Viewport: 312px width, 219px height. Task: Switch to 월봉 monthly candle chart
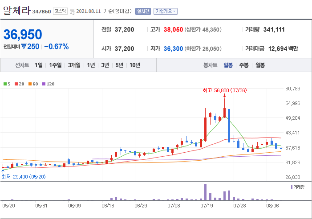260,65
